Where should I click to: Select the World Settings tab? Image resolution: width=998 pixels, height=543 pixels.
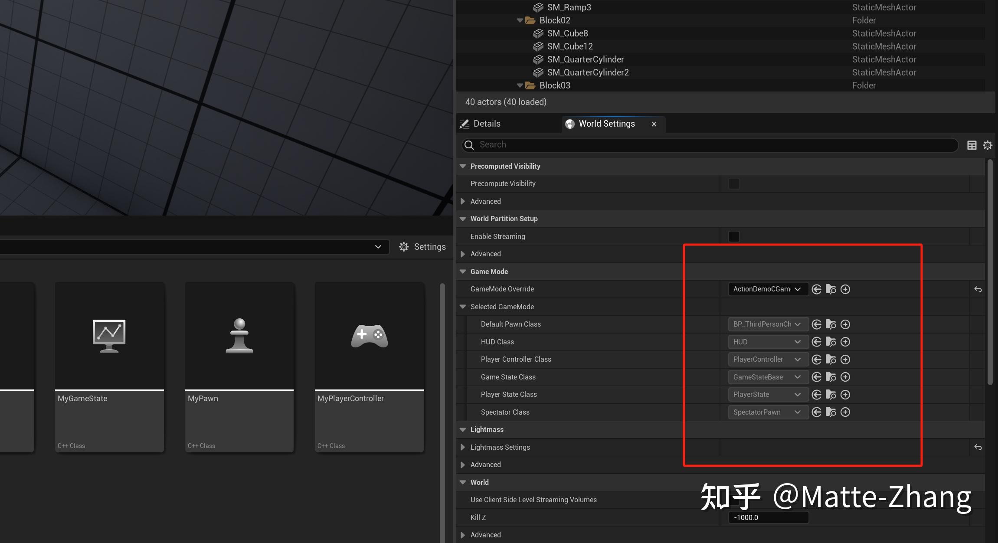pos(606,124)
